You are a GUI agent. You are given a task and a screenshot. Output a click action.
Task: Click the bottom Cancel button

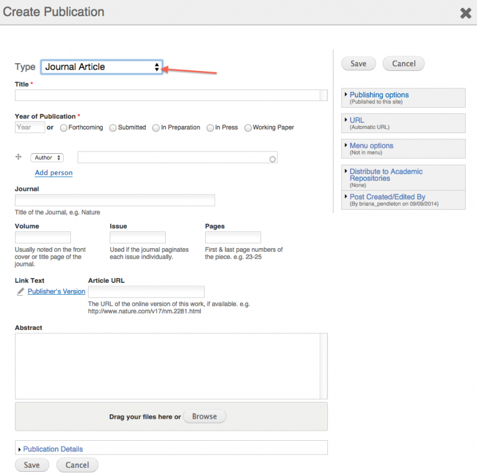point(78,465)
